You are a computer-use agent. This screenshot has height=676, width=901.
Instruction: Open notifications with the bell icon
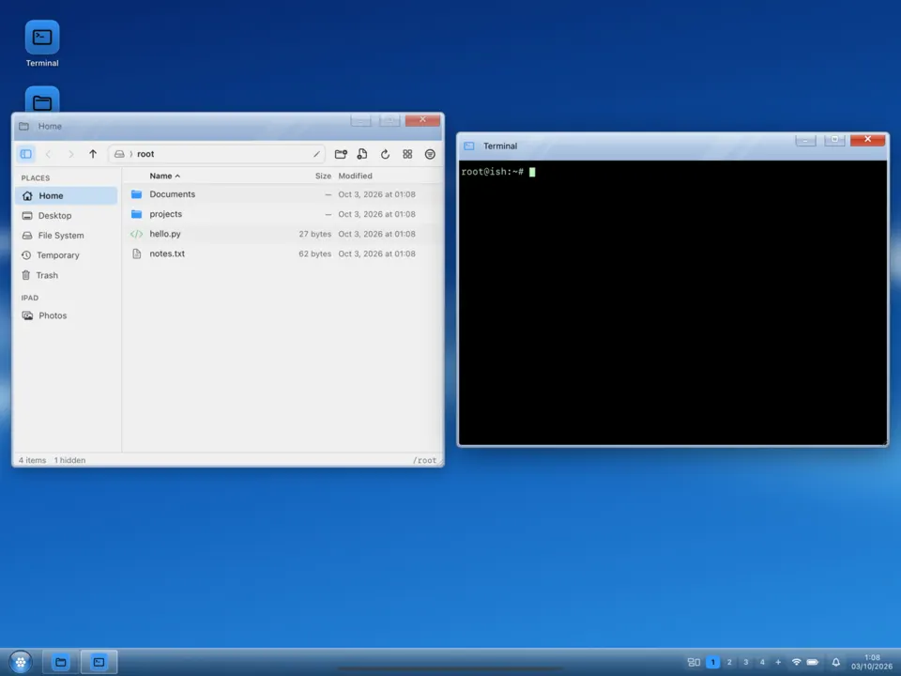pos(836,662)
